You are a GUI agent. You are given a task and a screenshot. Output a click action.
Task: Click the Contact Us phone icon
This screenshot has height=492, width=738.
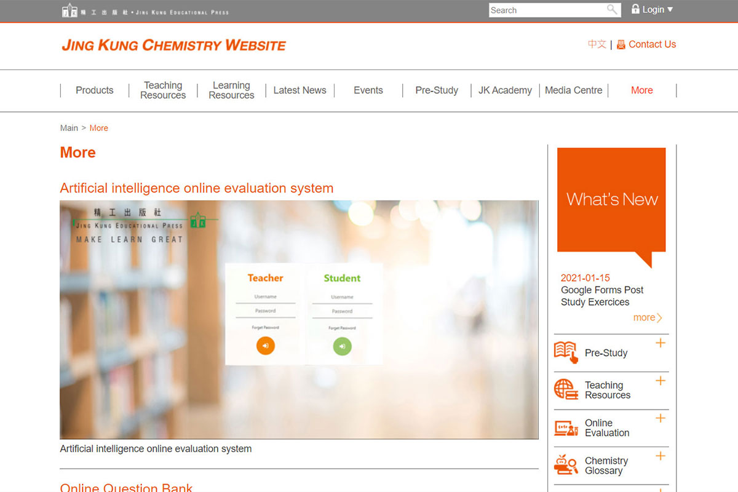click(x=621, y=44)
